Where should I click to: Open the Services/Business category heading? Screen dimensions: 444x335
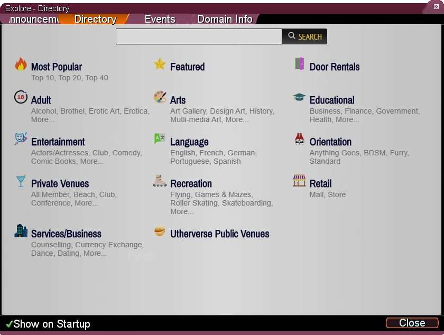(66, 234)
